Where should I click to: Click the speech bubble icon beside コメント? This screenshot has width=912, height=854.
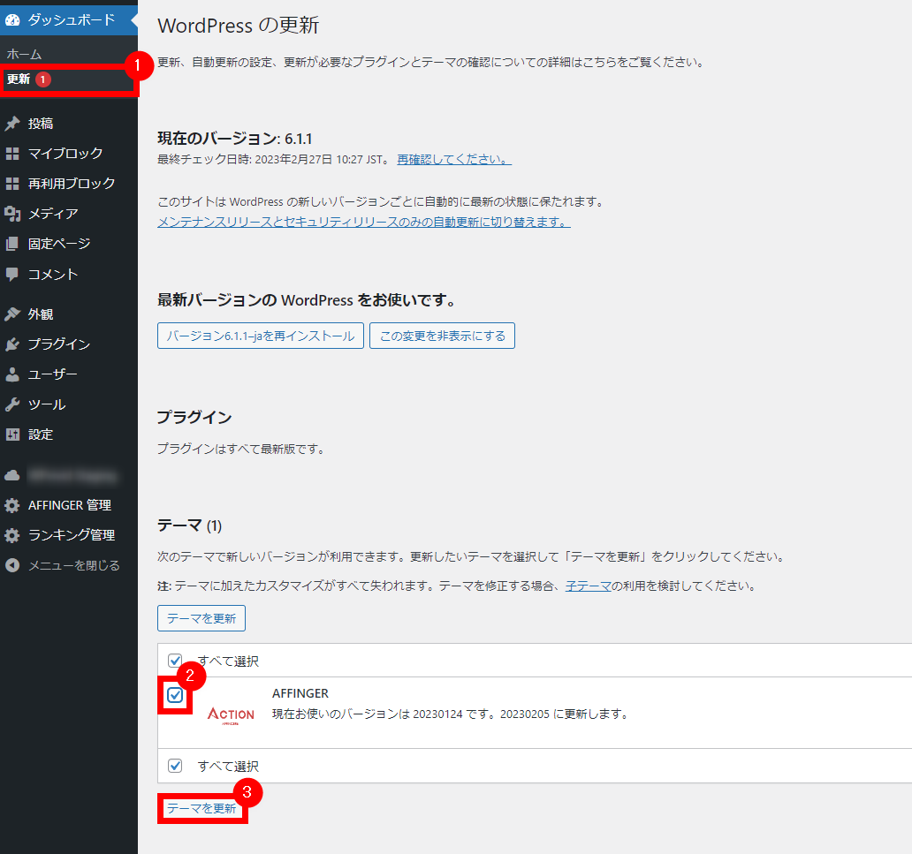click(x=12, y=275)
